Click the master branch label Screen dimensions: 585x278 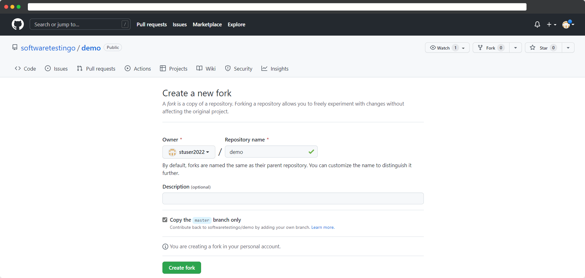point(202,220)
